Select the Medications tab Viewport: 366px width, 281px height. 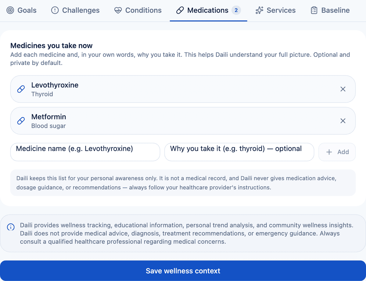(208, 10)
